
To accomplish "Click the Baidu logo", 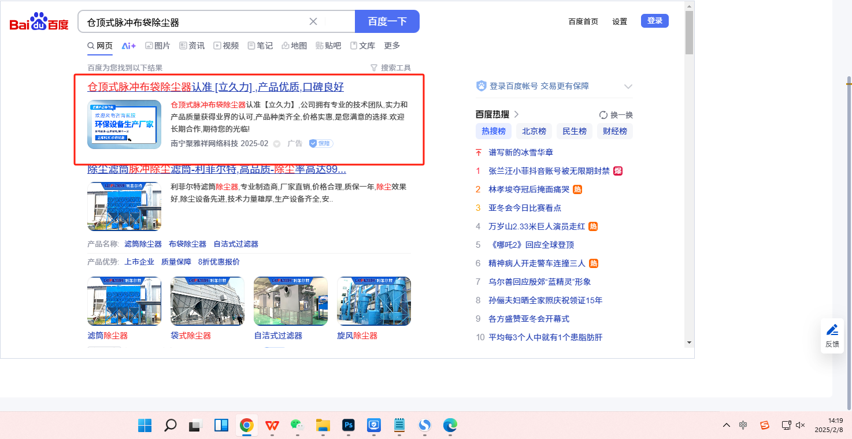I will 39,23.
